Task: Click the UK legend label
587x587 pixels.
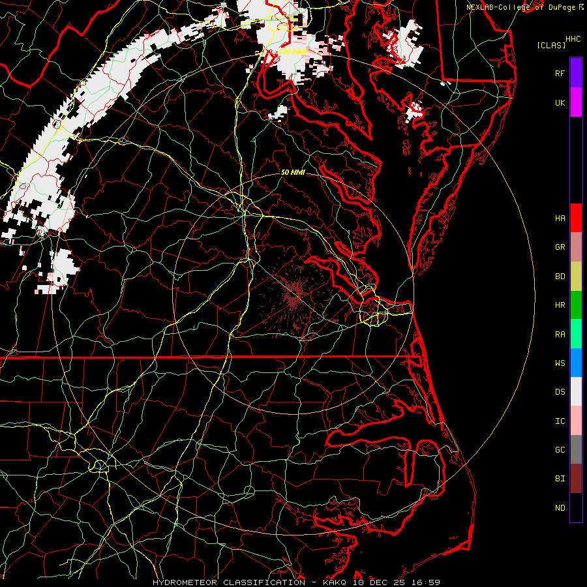Action: coord(560,102)
